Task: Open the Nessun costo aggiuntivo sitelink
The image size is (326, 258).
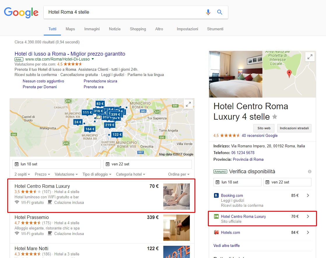Action: 43,81
